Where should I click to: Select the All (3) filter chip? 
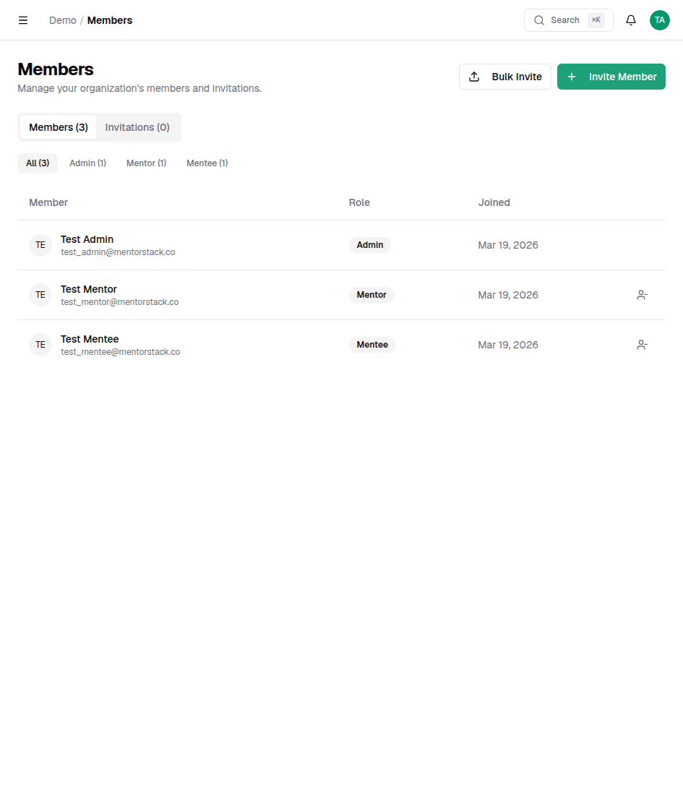(38, 163)
